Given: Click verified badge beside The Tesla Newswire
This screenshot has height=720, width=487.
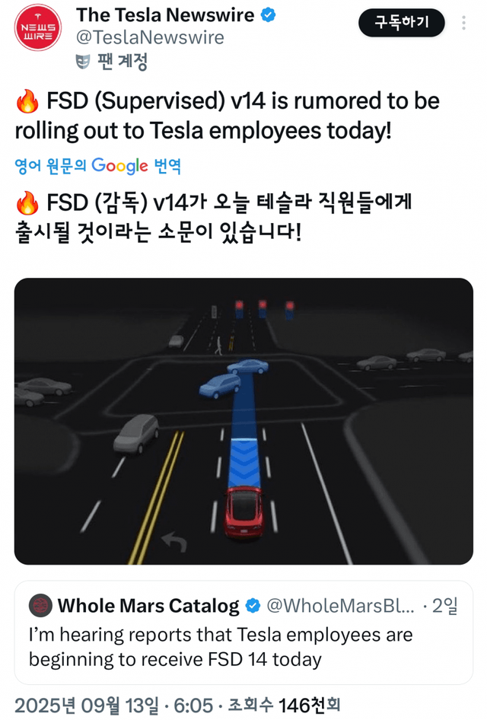Looking at the screenshot, I should 269,14.
